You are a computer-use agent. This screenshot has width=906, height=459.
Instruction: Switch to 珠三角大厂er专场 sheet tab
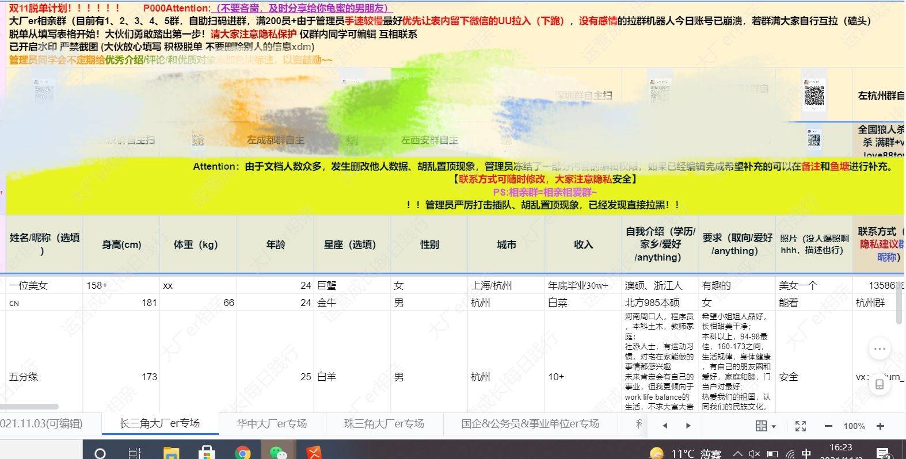(x=384, y=424)
